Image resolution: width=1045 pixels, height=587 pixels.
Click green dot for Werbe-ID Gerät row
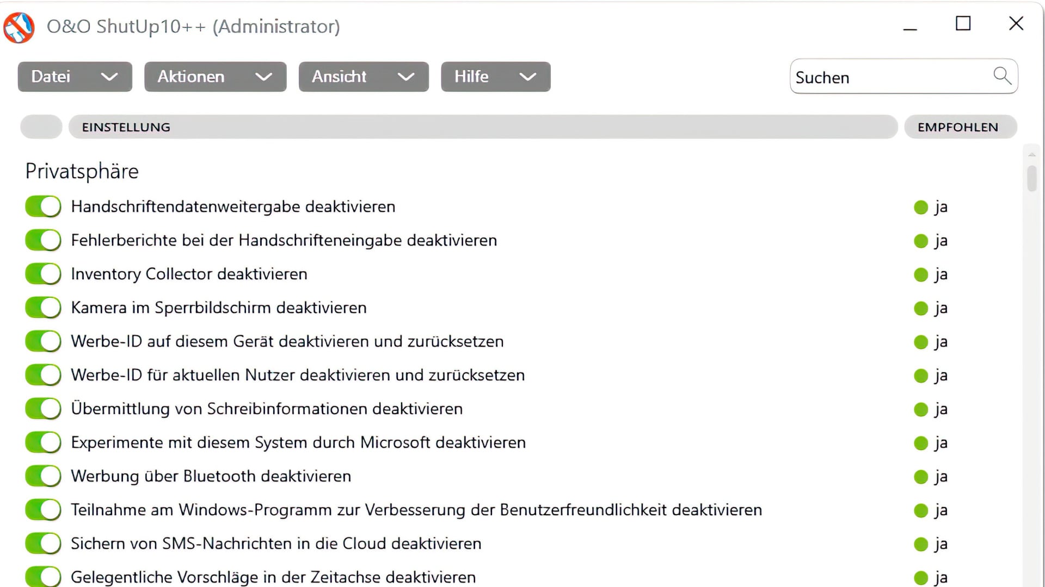tap(921, 342)
